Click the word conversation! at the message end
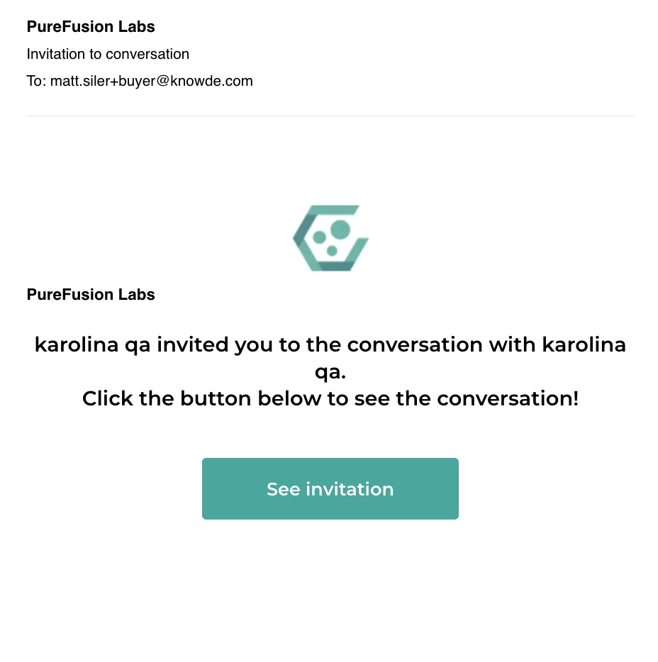The height and width of the screenshot is (662, 658). [508, 398]
